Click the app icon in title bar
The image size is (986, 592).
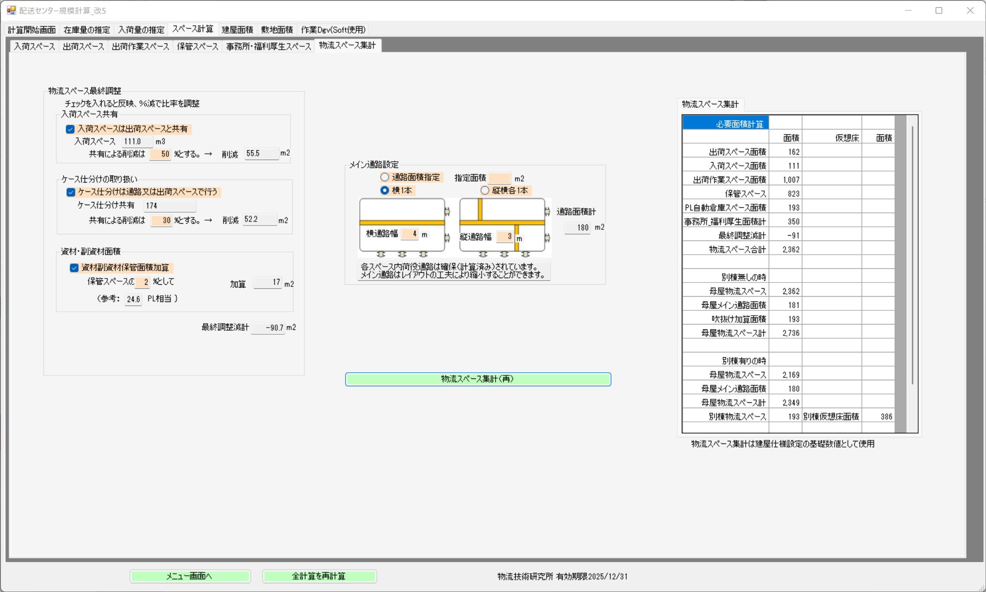[x=11, y=10]
